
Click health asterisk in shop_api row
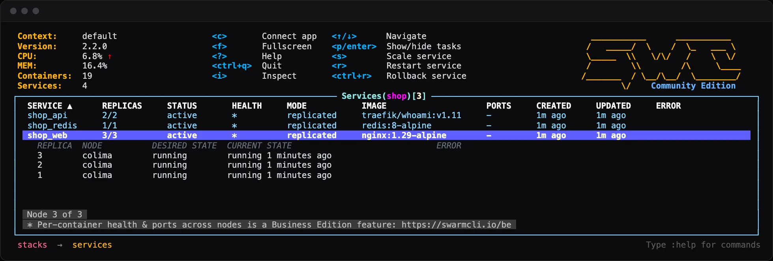(x=234, y=116)
